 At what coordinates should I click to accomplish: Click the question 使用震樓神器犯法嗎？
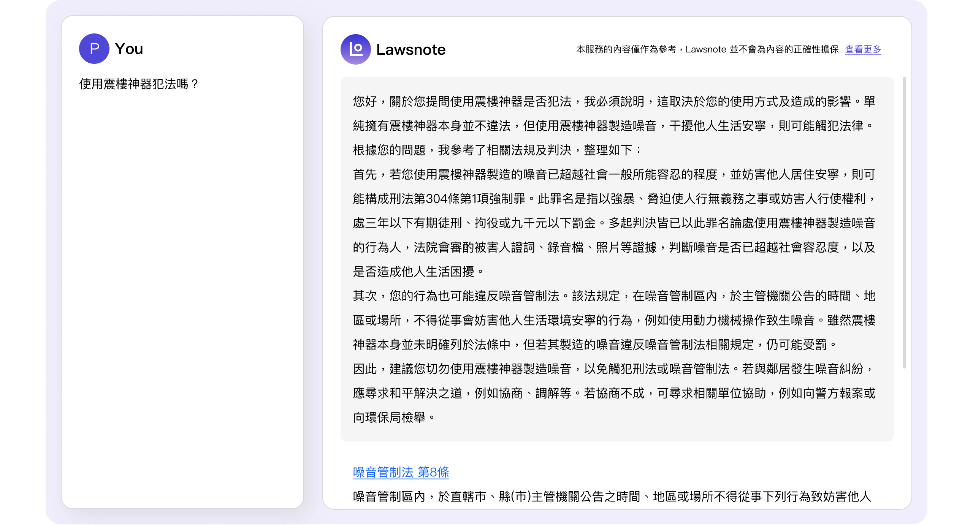(139, 84)
